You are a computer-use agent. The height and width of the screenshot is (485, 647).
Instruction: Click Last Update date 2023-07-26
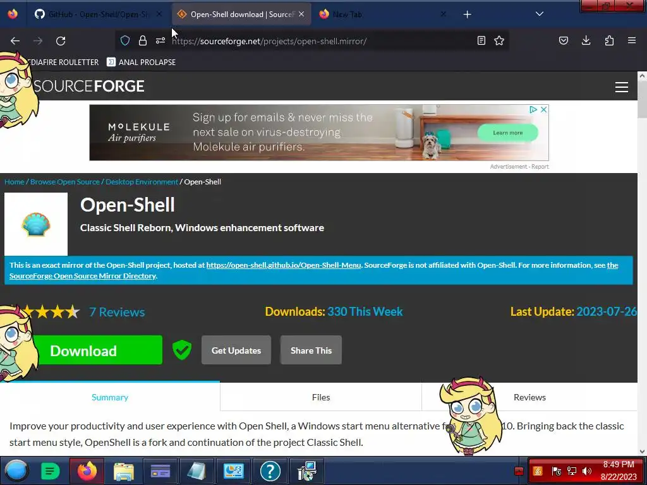[607, 311]
